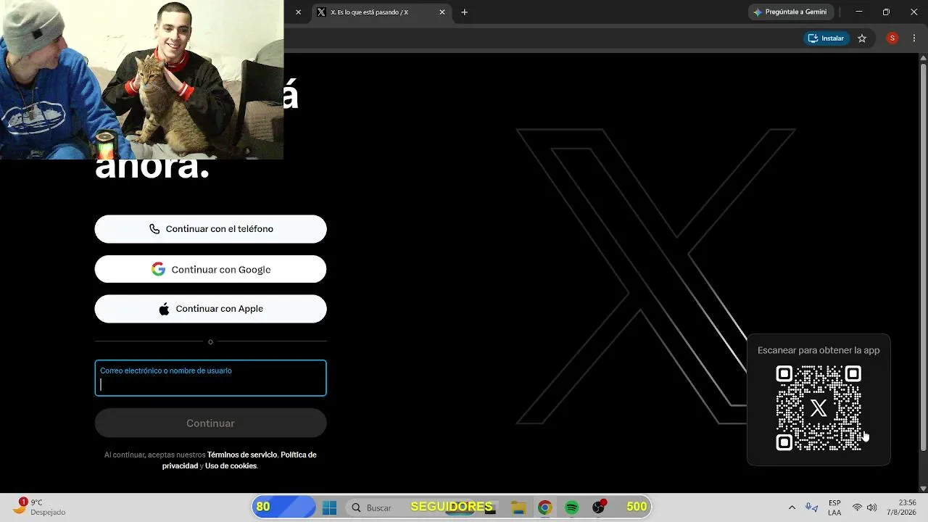Image resolution: width=928 pixels, height=522 pixels.
Task: Click Pregúntale a Gemini button
Action: coord(790,12)
